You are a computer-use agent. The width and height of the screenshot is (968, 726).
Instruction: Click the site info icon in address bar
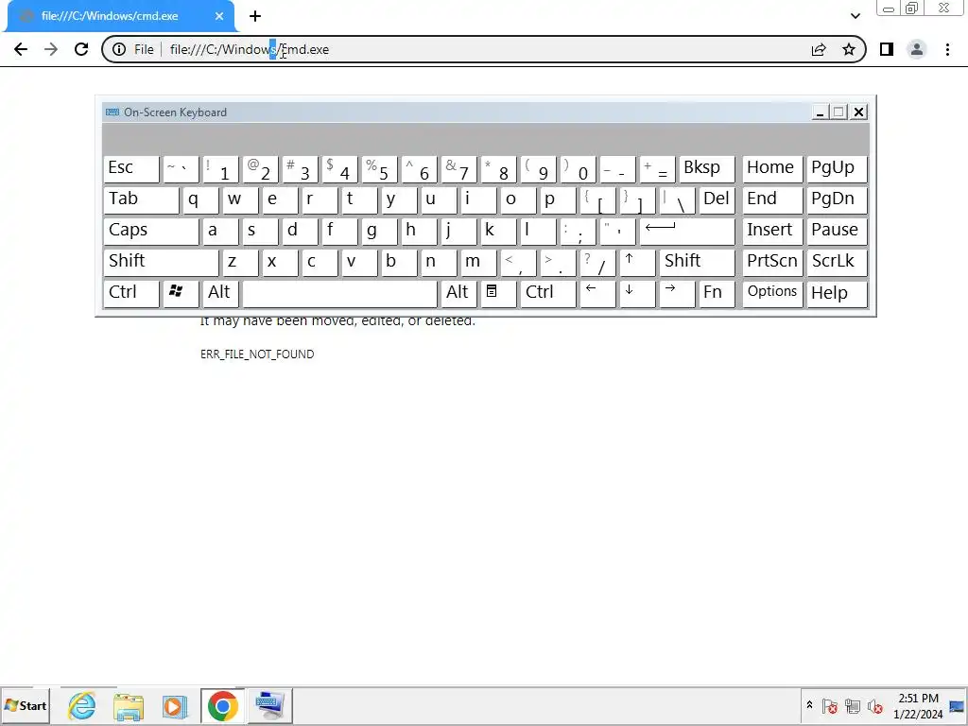pyautogui.click(x=119, y=49)
